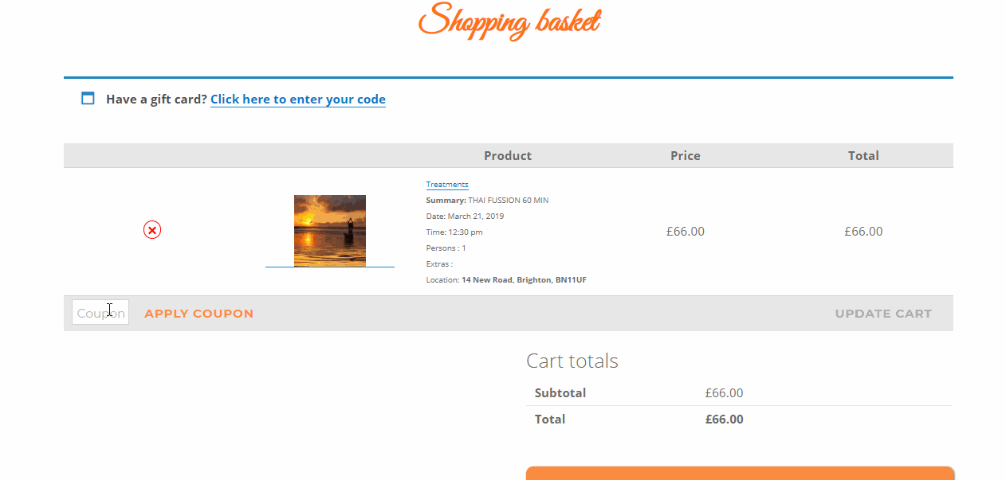1006x480 pixels.
Task: Click the Cart totals heading
Action: point(572,361)
